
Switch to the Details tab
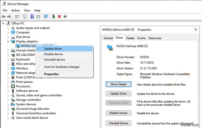(130, 38)
